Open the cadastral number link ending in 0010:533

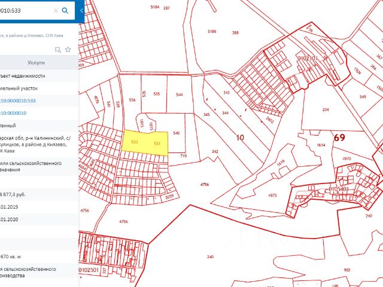point(26,100)
